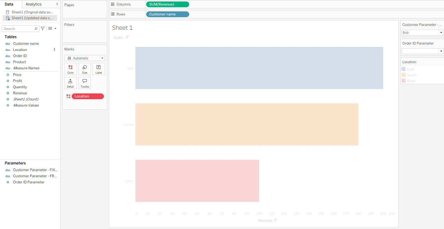The height and width of the screenshot is (229, 444).
Task: Click the Location field error warning icon
Action: tap(54, 50)
